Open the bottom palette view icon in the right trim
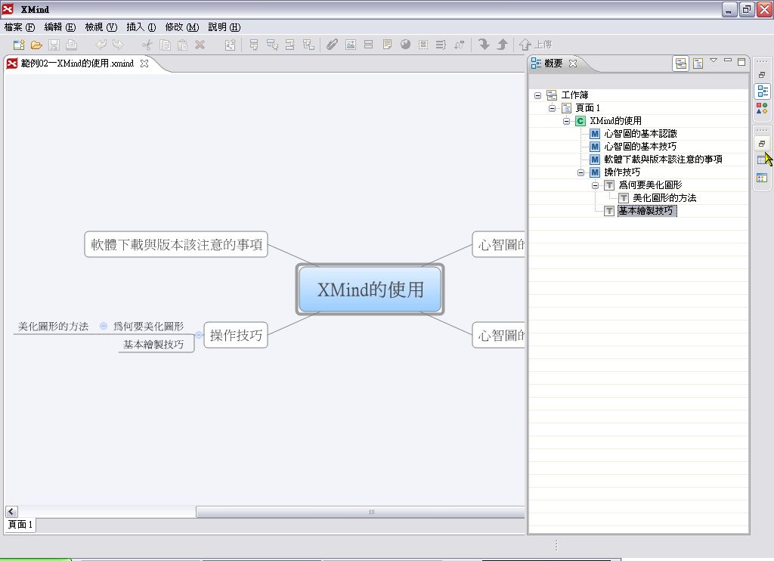 [x=762, y=178]
